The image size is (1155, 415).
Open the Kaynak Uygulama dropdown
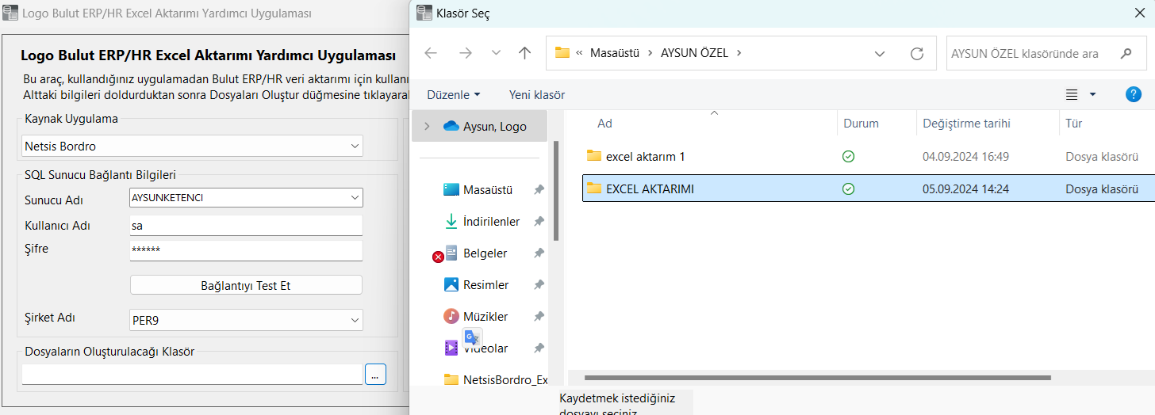[x=354, y=147]
